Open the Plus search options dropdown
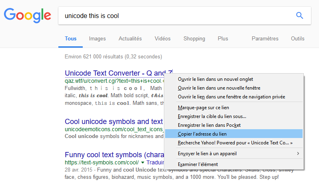Screen dimensions: 319x190 (x=223, y=39)
